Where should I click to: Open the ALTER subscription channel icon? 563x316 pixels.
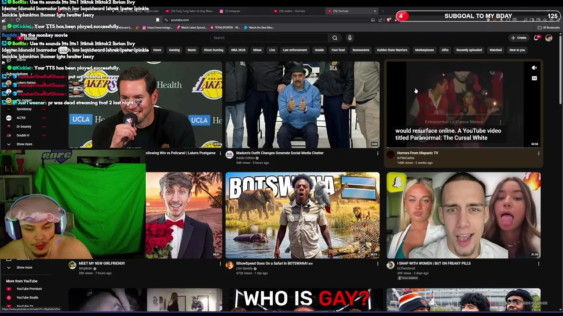pos(9,118)
